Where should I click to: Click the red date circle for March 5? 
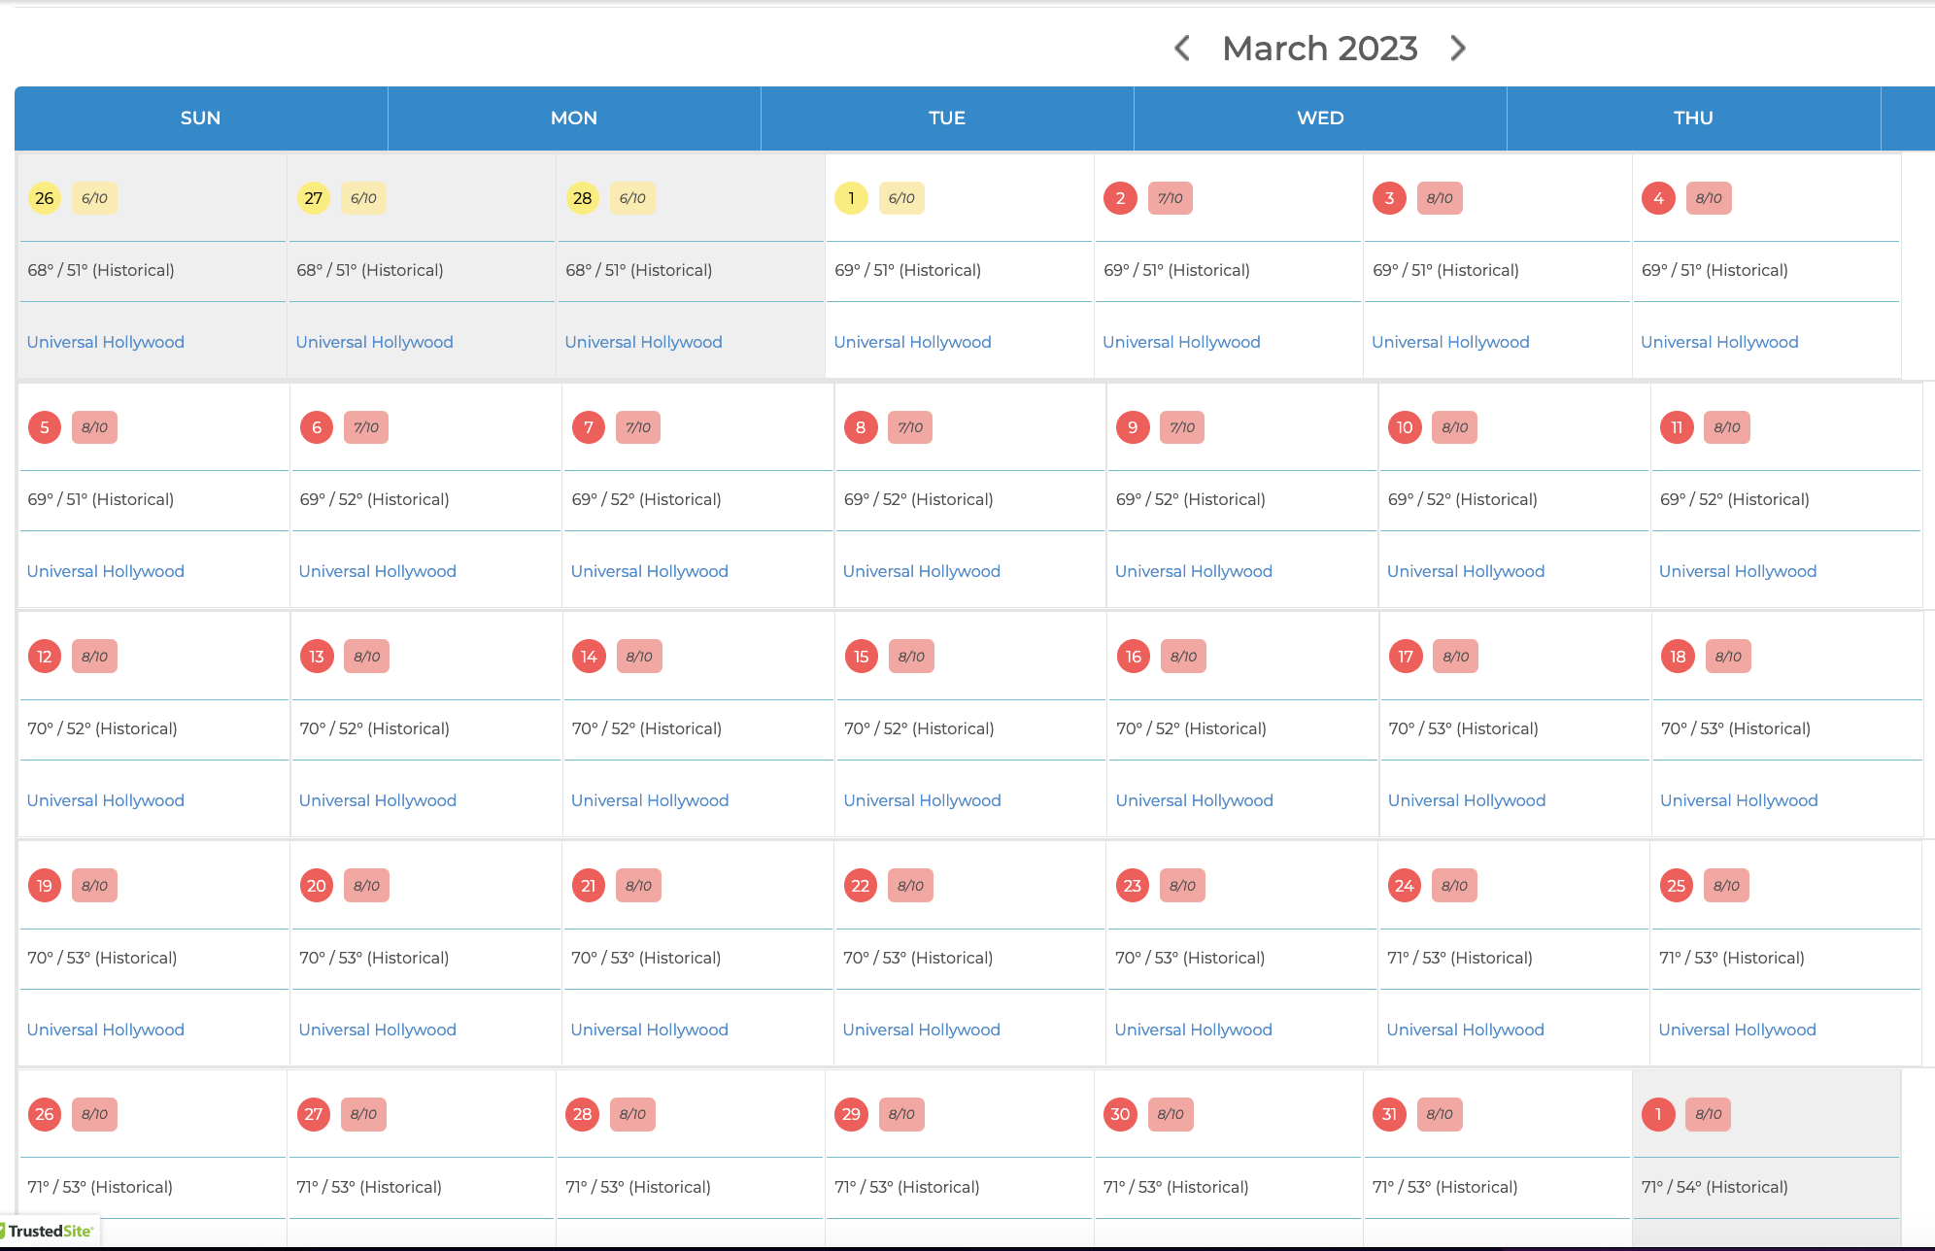[45, 427]
